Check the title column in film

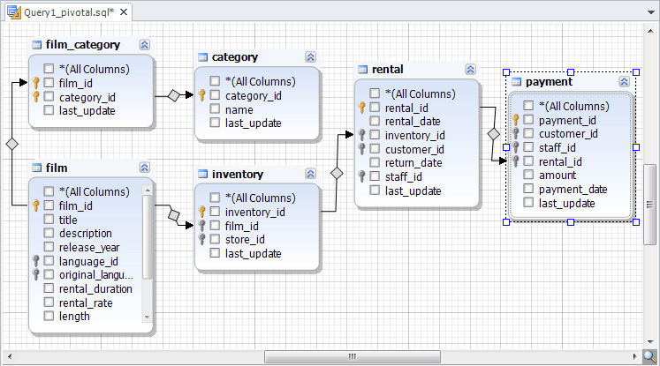coord(49,220)
